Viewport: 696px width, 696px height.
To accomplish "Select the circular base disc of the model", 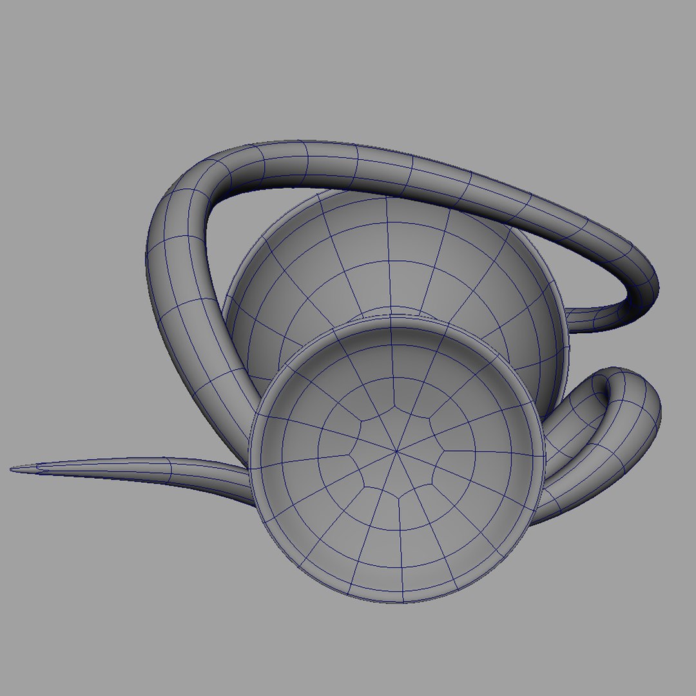I will click(x=397, y=459).
